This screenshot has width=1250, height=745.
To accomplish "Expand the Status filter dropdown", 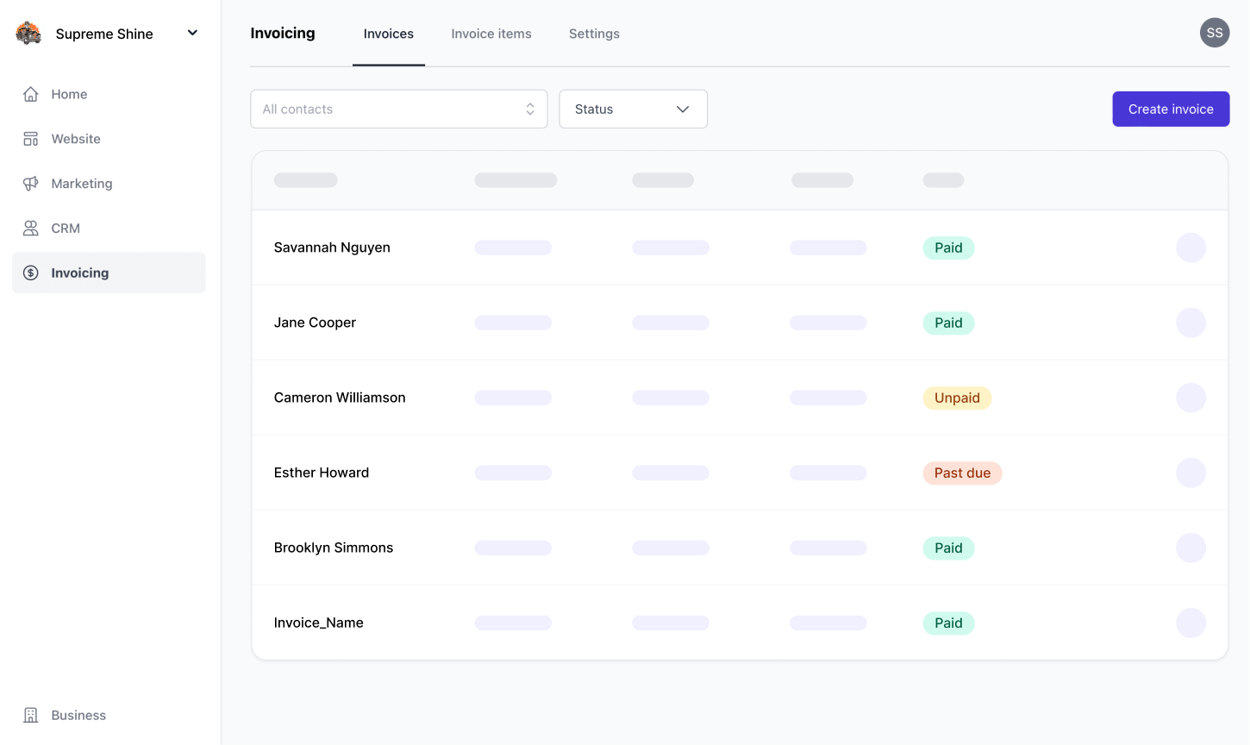I will click(633, 110).
